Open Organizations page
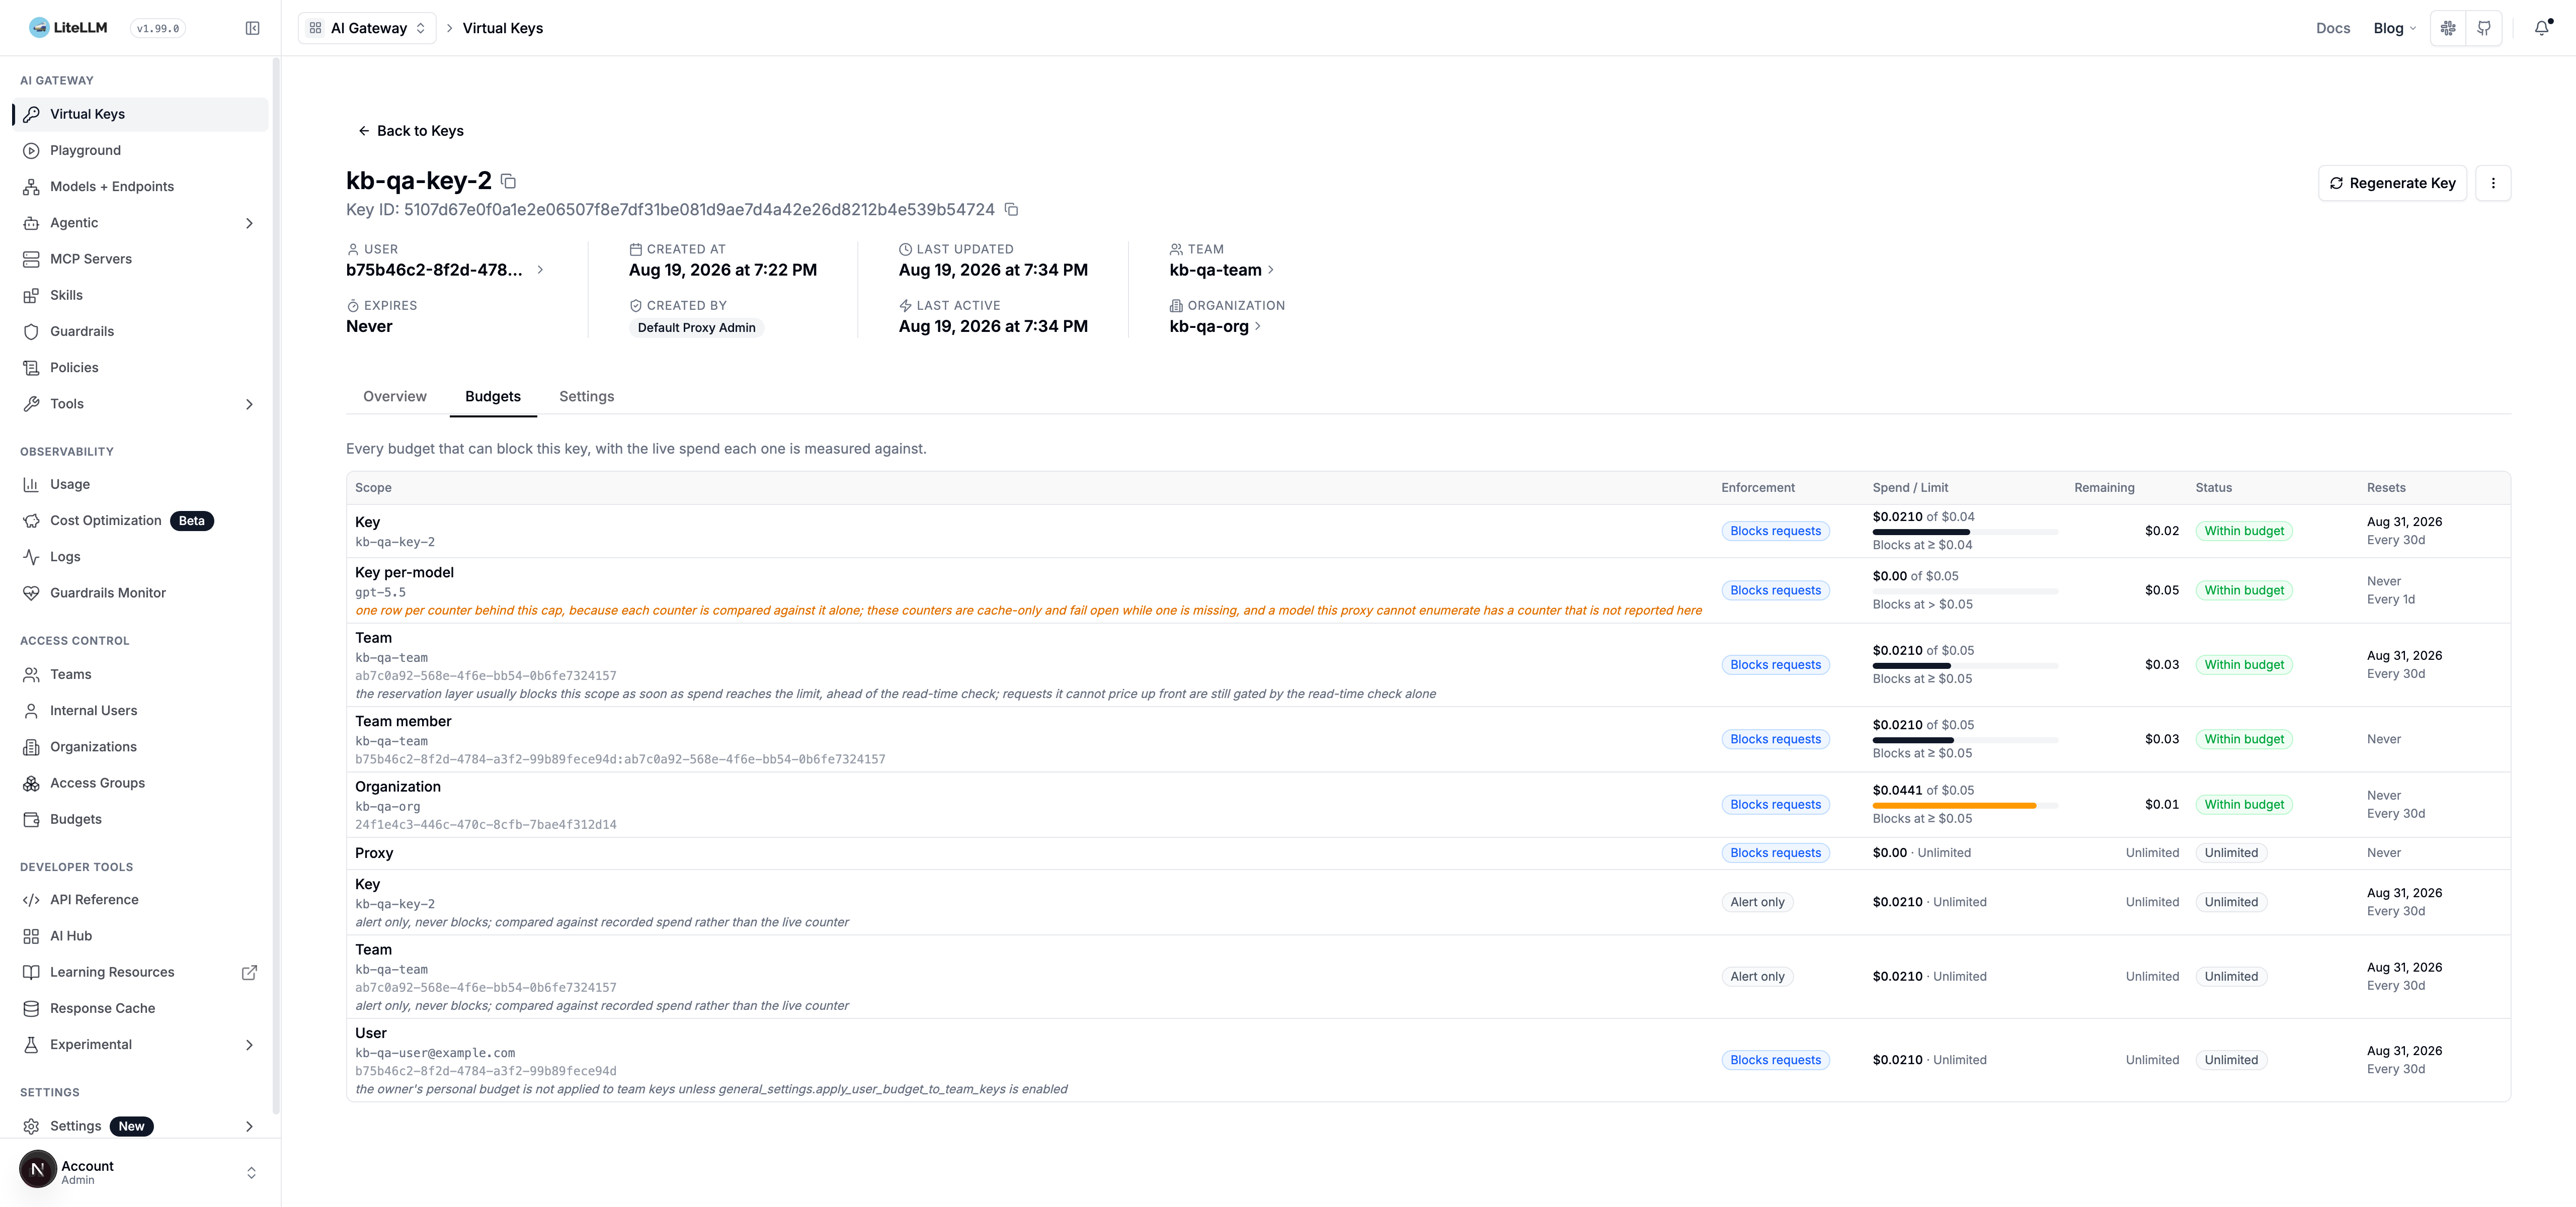This screenshot has height=1207, width=2576. [x=140, y=746]
